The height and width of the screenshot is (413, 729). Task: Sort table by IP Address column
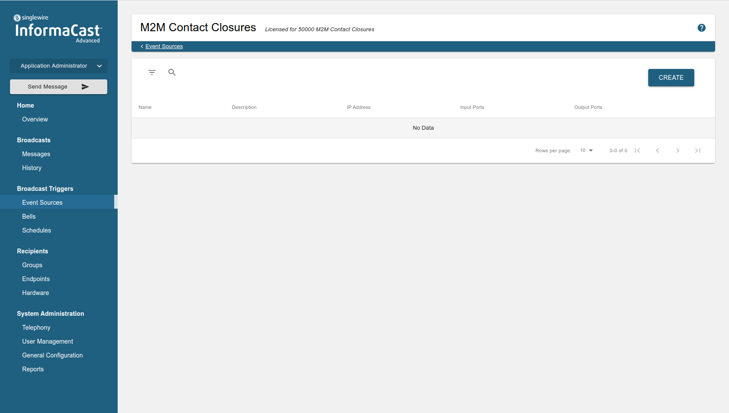tap(358, 107)
